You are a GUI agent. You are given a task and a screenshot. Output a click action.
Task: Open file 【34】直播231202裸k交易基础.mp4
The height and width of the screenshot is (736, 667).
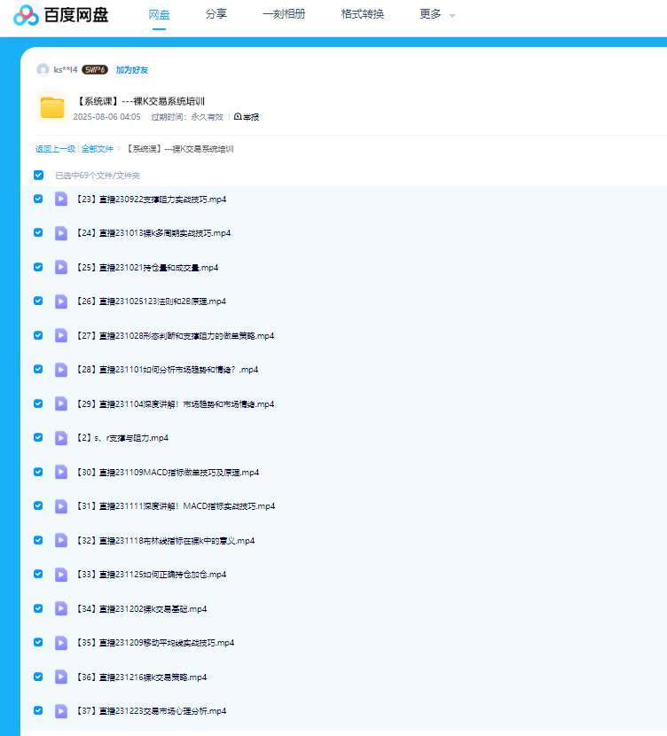(x=141, y=609)
